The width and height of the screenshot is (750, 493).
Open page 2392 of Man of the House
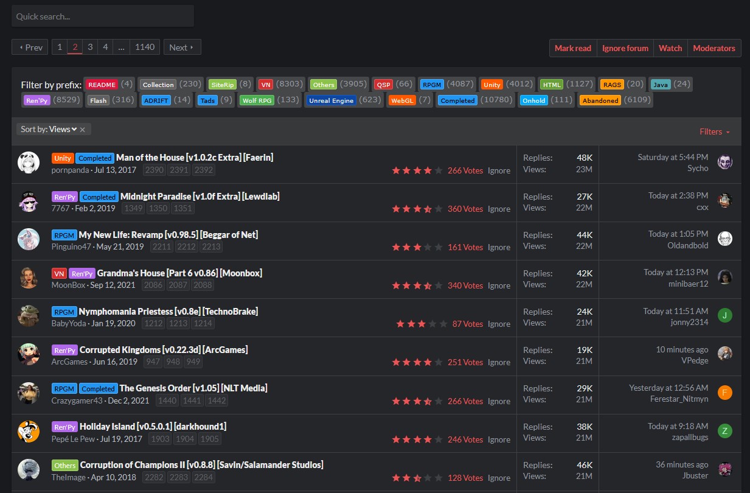pos(204,170)
